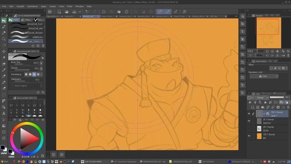Screen dimensions: 291x164
Task: Show the SCAN layer
Action: tap(249, 128)
